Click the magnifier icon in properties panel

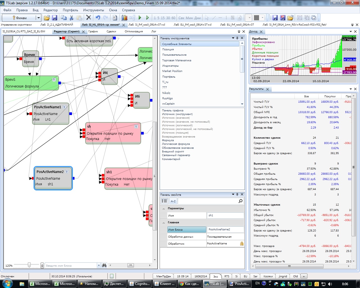(240, 201)
